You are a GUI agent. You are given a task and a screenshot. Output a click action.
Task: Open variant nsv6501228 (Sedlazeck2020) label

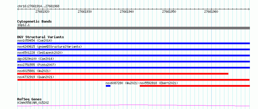40,53
